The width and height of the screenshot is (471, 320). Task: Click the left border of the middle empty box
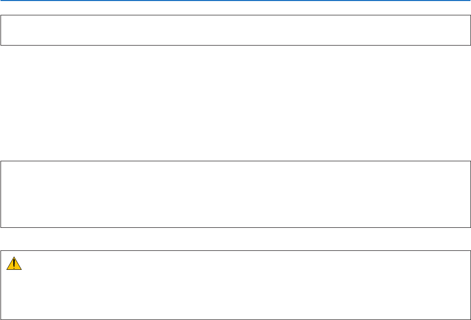pyautogui.click(x=1, y=194)
